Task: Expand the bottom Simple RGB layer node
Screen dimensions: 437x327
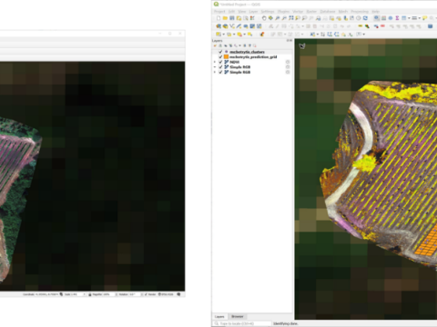Action: [215, 72]
